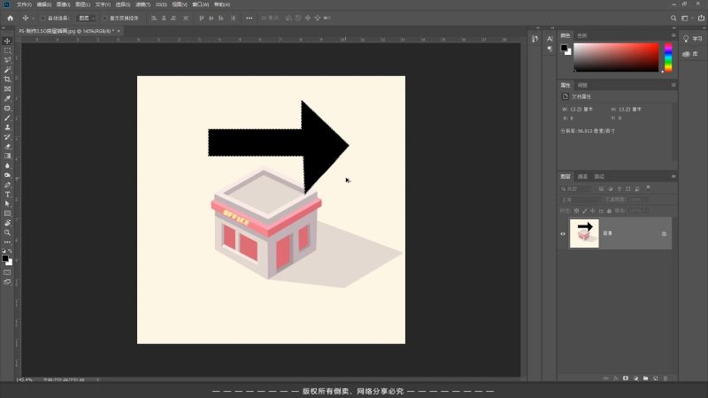Click the rainbow hue slider in color panel
This screenshot has height=398, width=708.
coord(668,57)
